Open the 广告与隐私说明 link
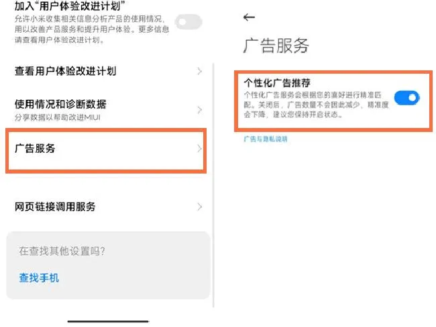The width and height of the screenshot is (436, 327). click(266, 139)
